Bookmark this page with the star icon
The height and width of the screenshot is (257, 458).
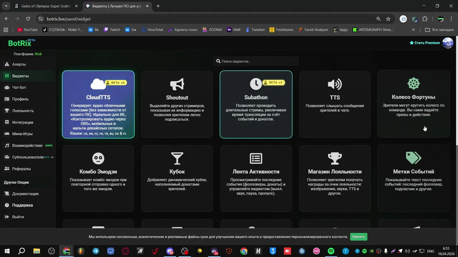coord(388,19)
